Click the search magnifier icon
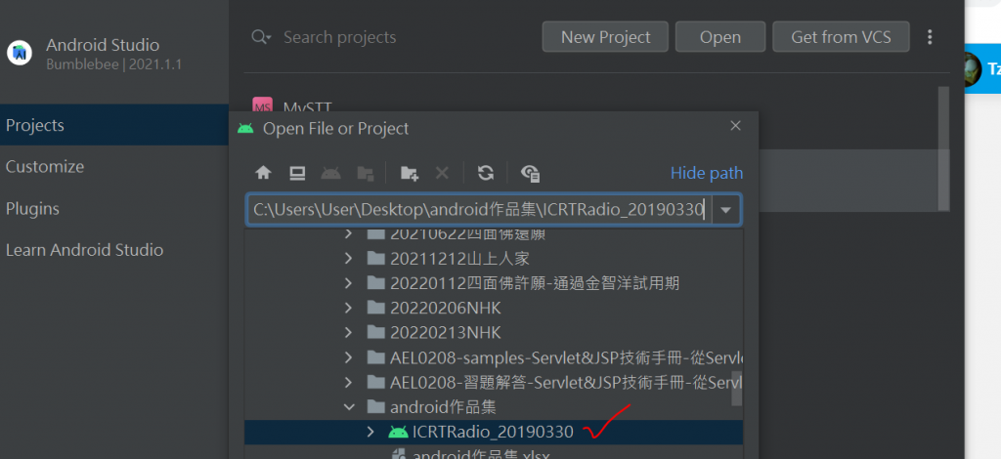This screenshot has height=459, width=1001. click(260, 37)
